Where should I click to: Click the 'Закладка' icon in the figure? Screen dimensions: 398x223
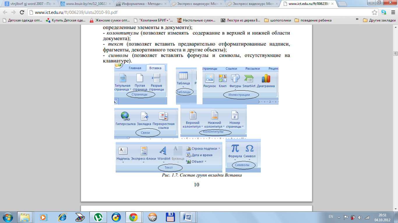pos(144,116)
